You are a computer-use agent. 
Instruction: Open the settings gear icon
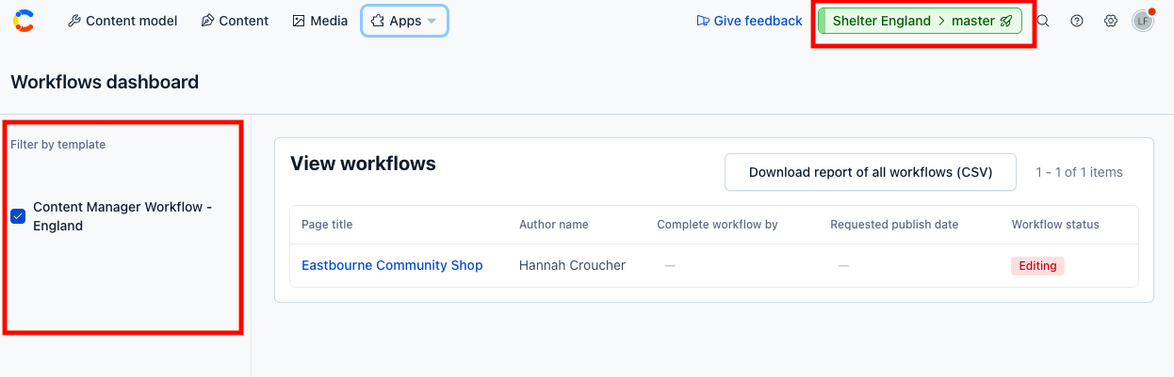(x=1111, y=21)
